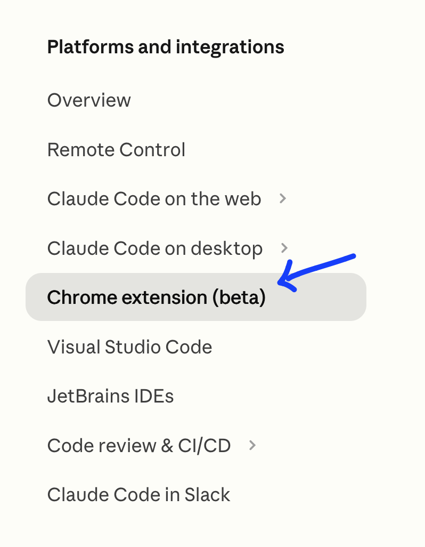Click the Platforms and integrations heading
Viewport: 425px width, 547px height.
point(166,47)
